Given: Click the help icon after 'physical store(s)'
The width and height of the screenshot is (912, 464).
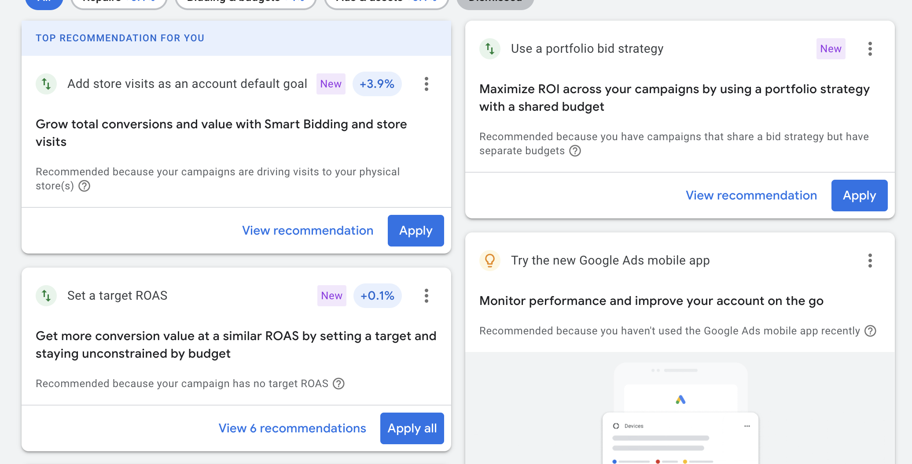Looking at the screenshot, I should pyautogui.click(x=85, y=186).
